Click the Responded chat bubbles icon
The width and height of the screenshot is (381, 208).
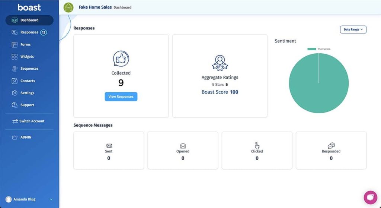pyautogui.click(x=331, y=146)
